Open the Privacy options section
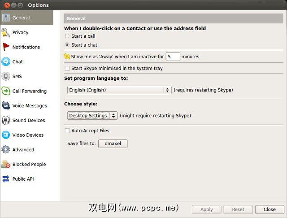Screen dimensions: 287x218 pyautogui.click(x=27, y=32)
